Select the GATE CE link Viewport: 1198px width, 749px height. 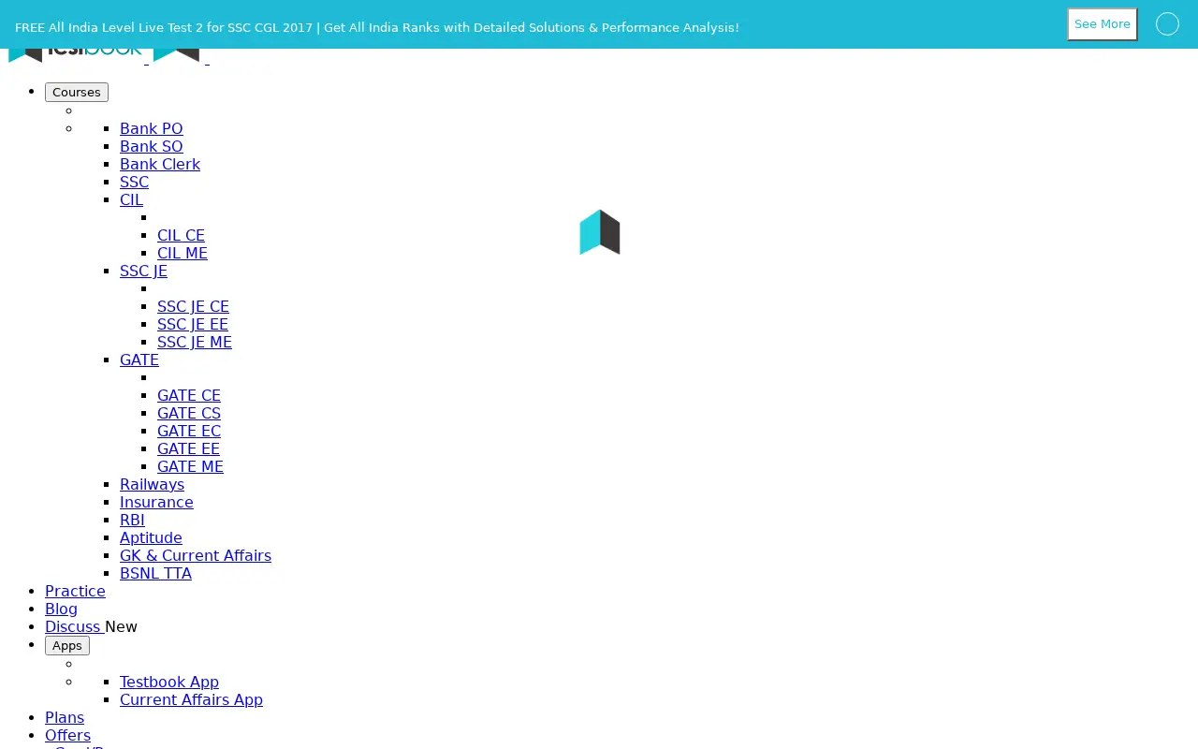click(x=189, y=395)
